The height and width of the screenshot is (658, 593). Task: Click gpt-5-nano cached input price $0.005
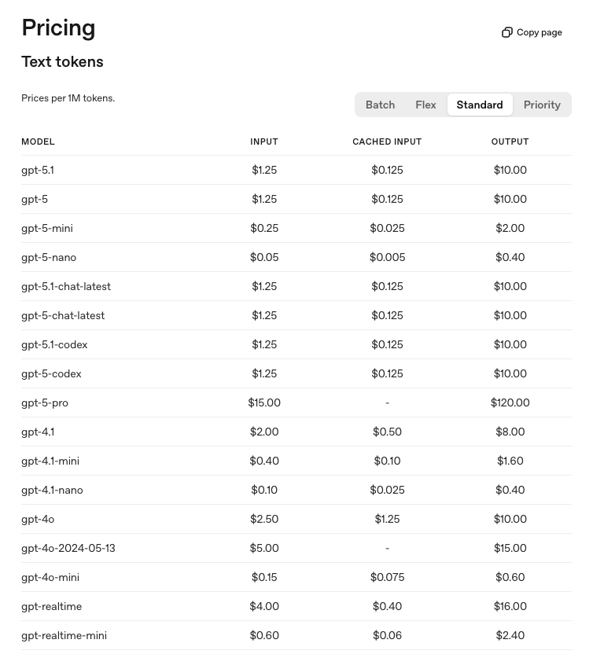tap(387, 257)
